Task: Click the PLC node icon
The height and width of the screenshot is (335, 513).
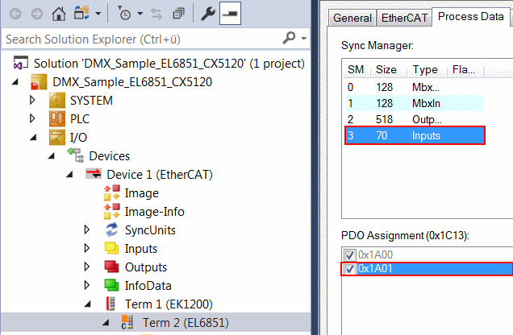Action: pos(57,118)
